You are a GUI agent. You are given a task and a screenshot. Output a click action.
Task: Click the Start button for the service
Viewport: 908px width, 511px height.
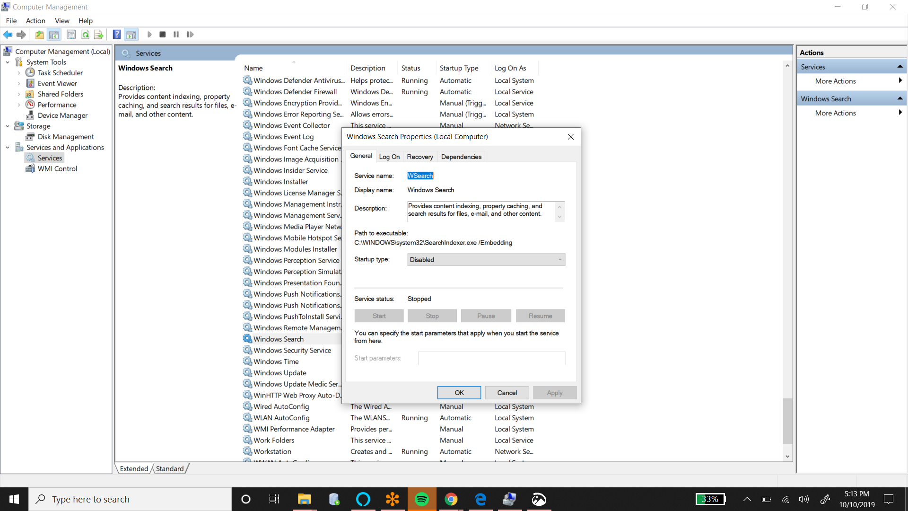pyautogui.click(x=378, y=316)
